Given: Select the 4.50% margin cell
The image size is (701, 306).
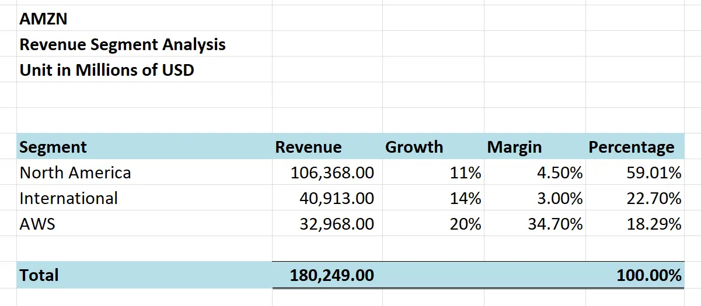Looking at the screenshot, I should [x=535, y=172].
